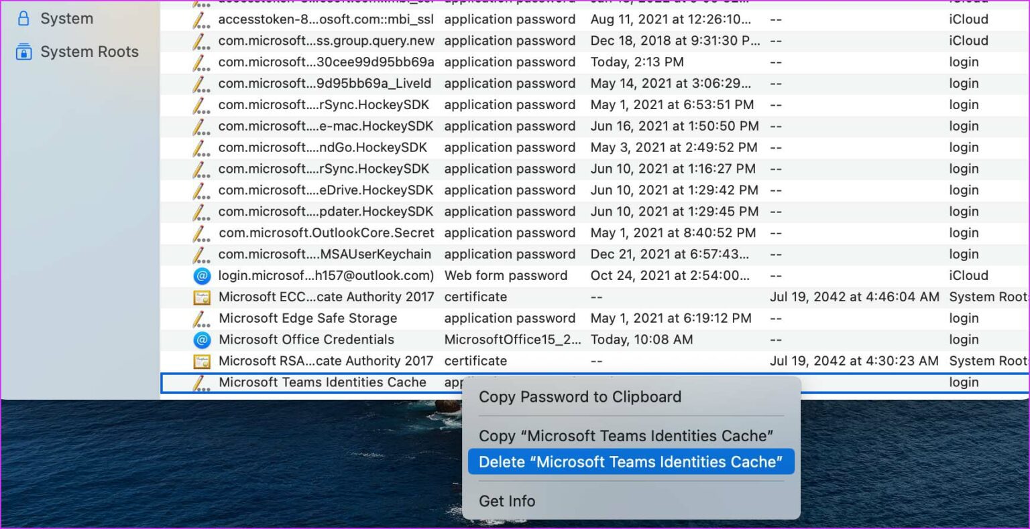Click the key icon beside the accesstoken mbi_ssl entry
Screen dimensions: 1030x529
pyautogui.click(x=203, y=19)
